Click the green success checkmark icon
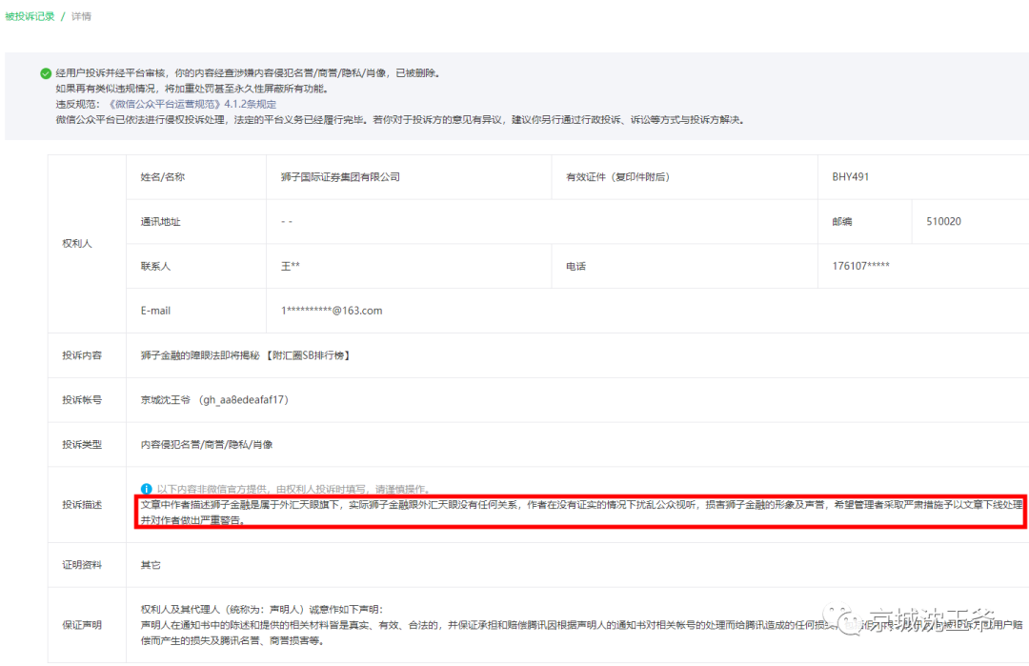Viewport: 1029px width, 666px height. [x=46, y=73]
